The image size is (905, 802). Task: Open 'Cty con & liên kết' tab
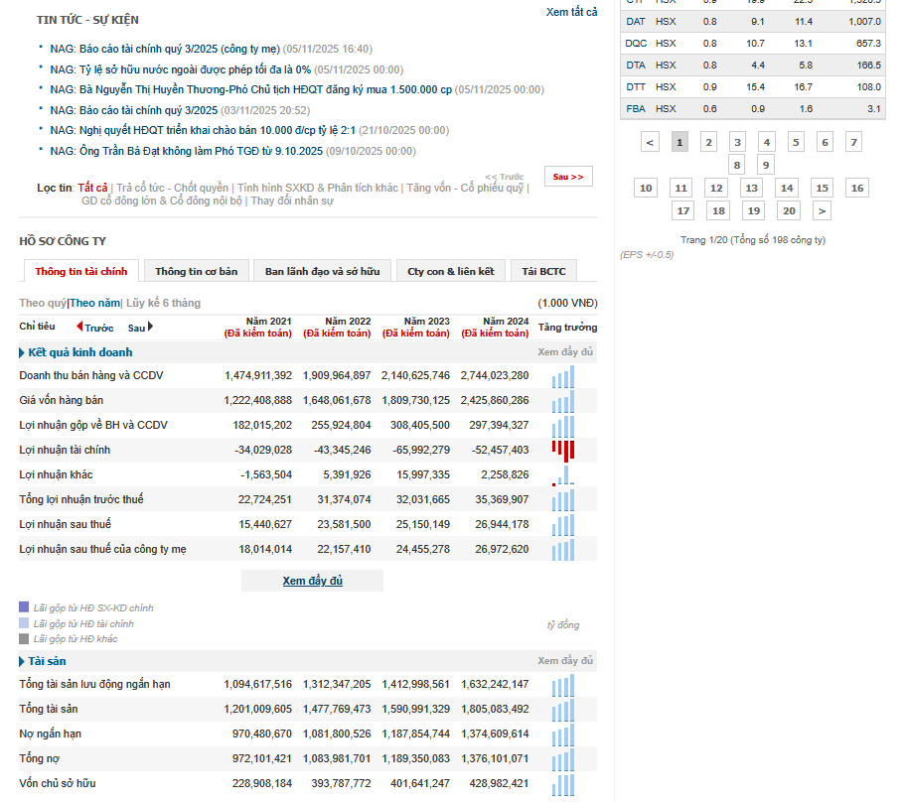451,271
